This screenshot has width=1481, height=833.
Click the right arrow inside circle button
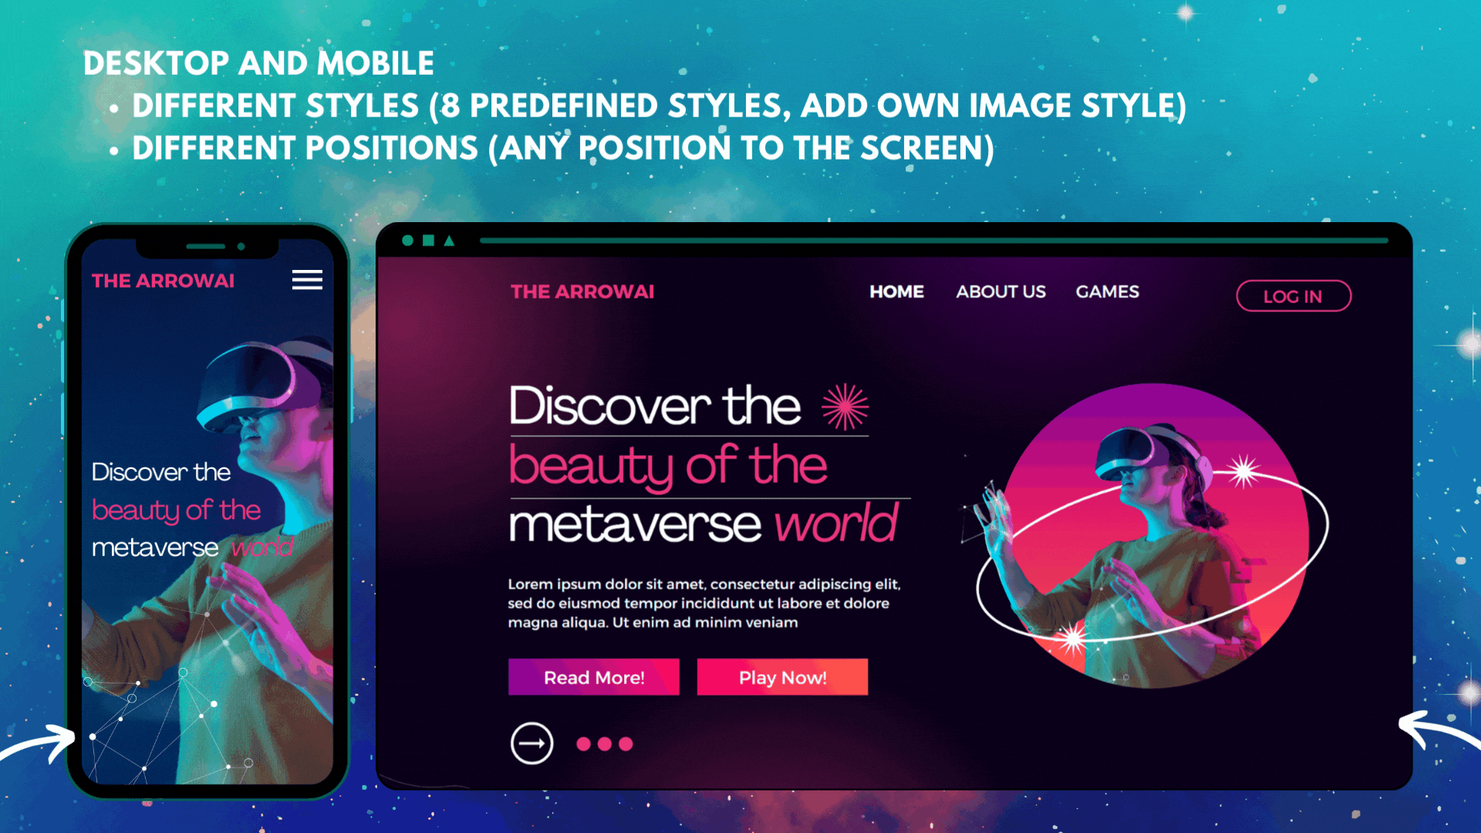pyautogui.click(x=531, y=744)
